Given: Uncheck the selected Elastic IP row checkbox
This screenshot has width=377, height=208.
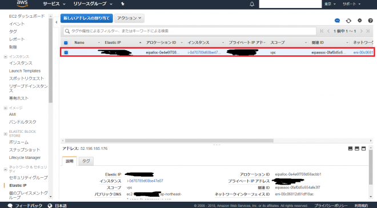Looking at the screenshot, I should pyautogui.click(x=66, y=52).
